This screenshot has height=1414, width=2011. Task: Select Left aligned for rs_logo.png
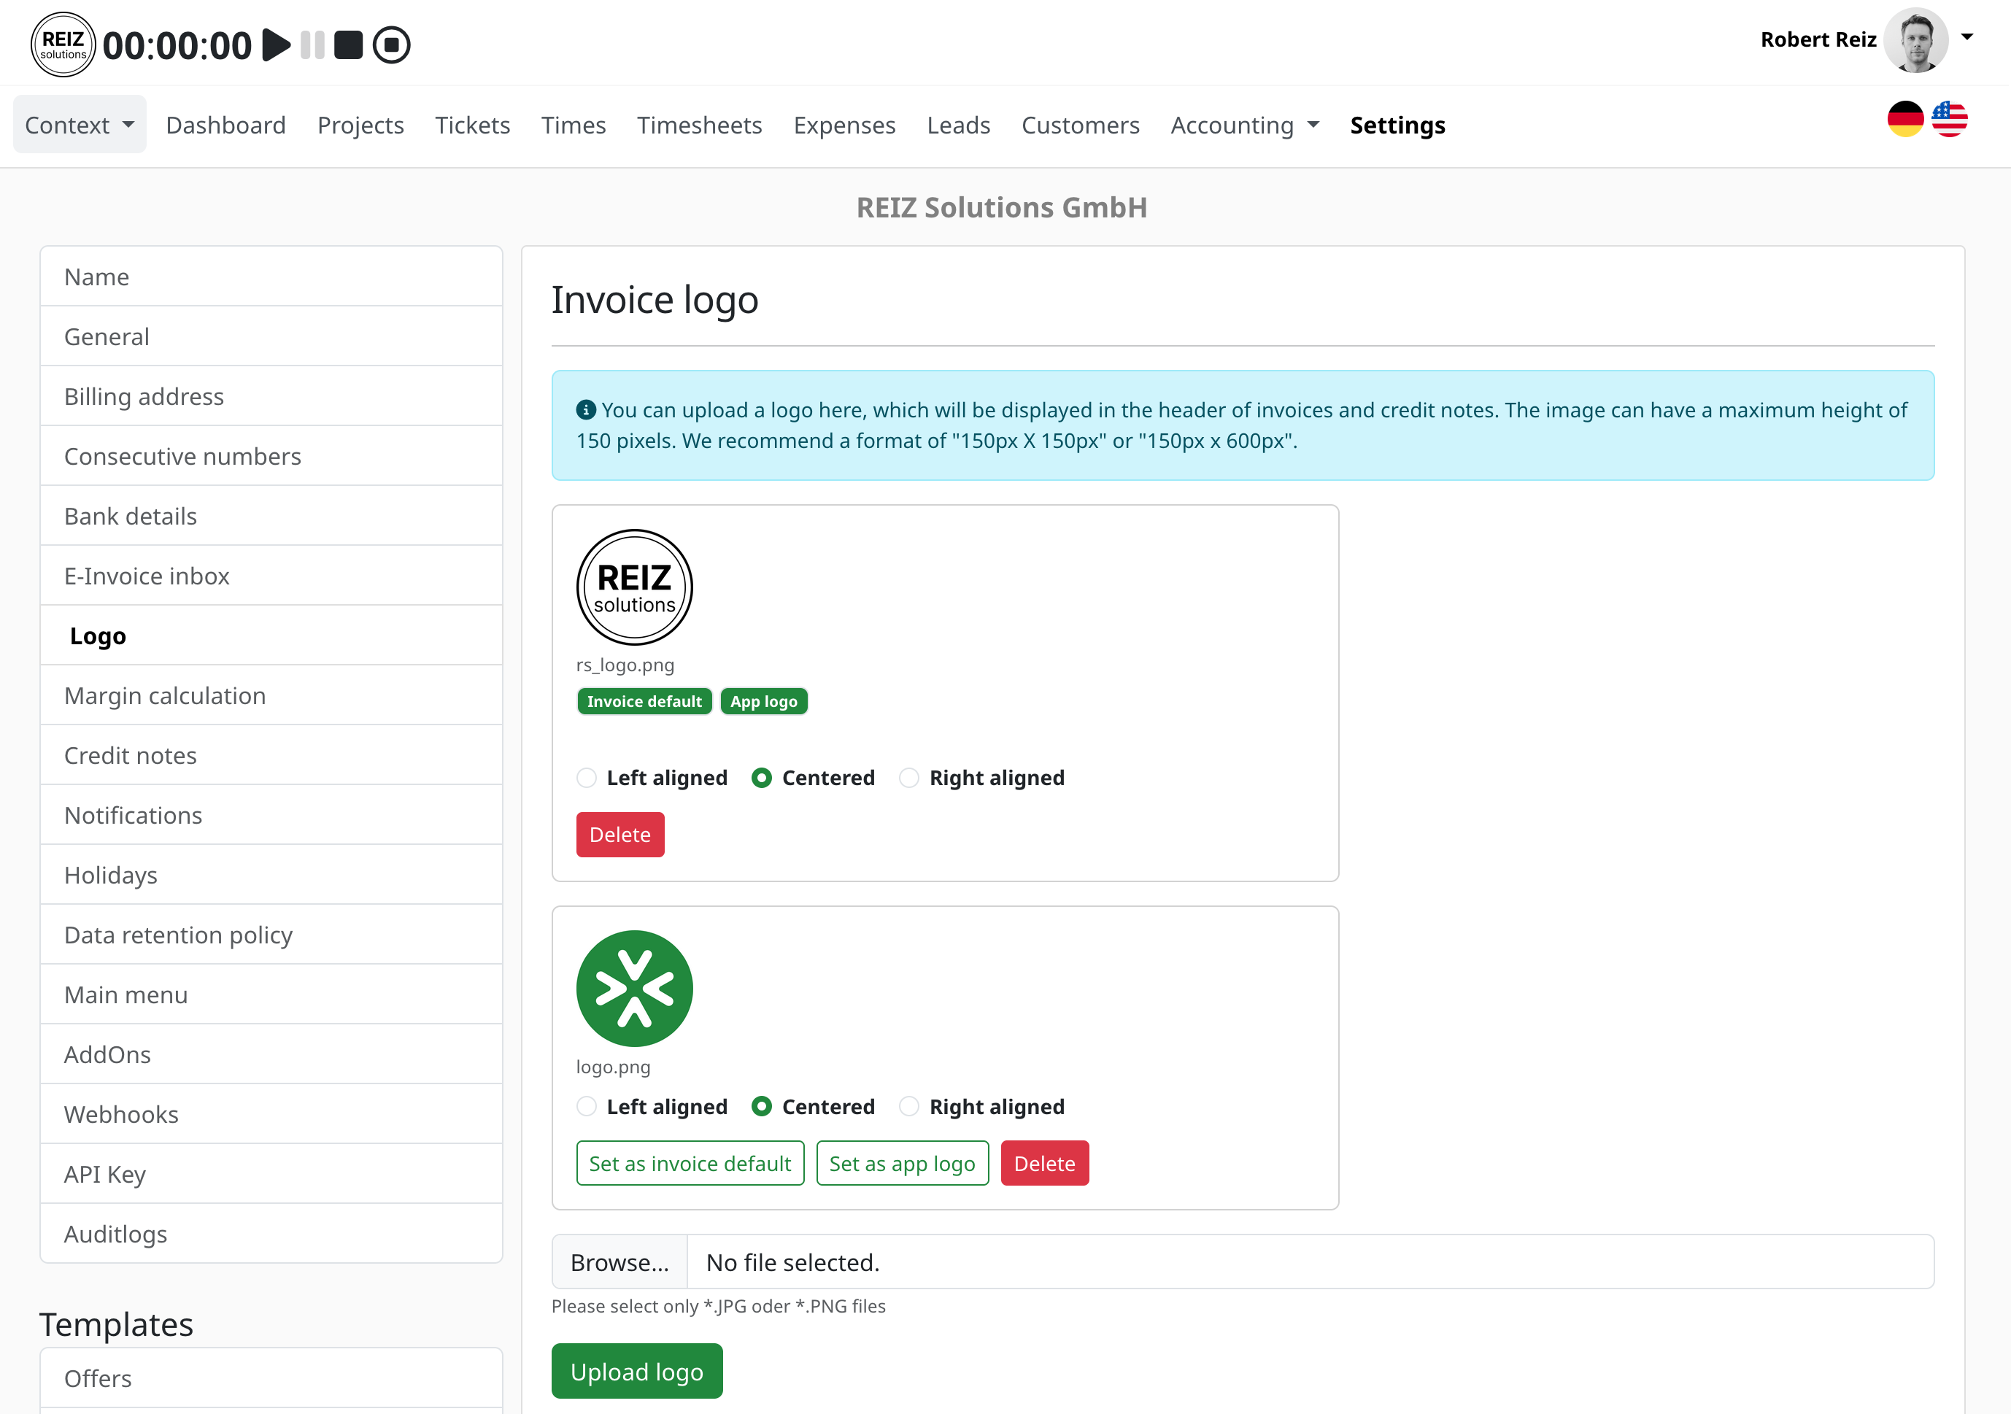587,778
